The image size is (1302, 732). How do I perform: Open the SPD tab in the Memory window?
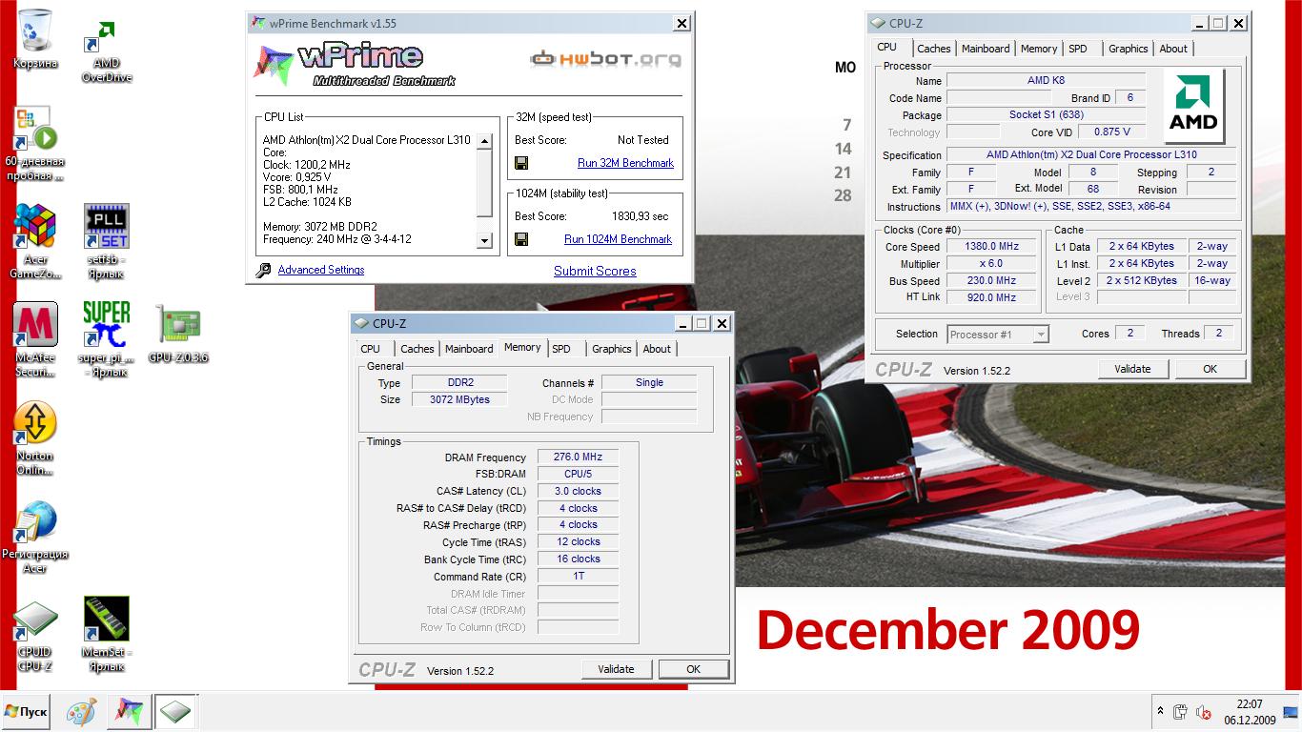point(561,349)
